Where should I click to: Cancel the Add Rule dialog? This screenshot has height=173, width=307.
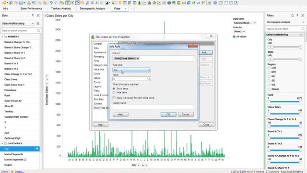coord(186,114)
